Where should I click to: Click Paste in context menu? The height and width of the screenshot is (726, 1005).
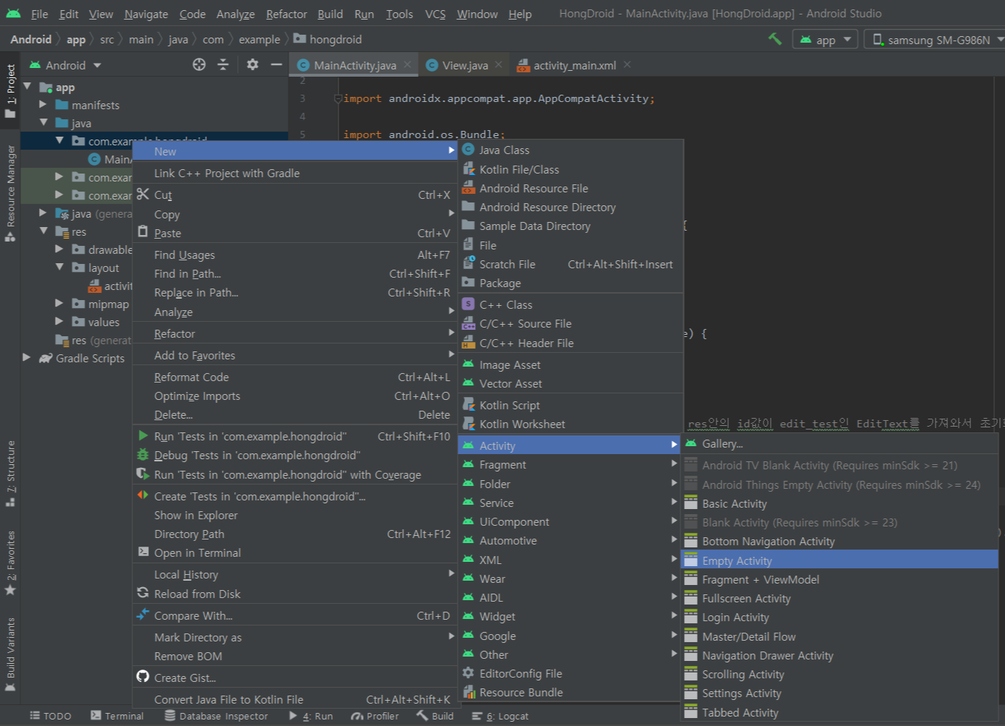click(x=295, y=233)
